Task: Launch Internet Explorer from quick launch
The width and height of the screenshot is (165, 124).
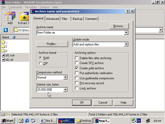Action: pos(27,121)
